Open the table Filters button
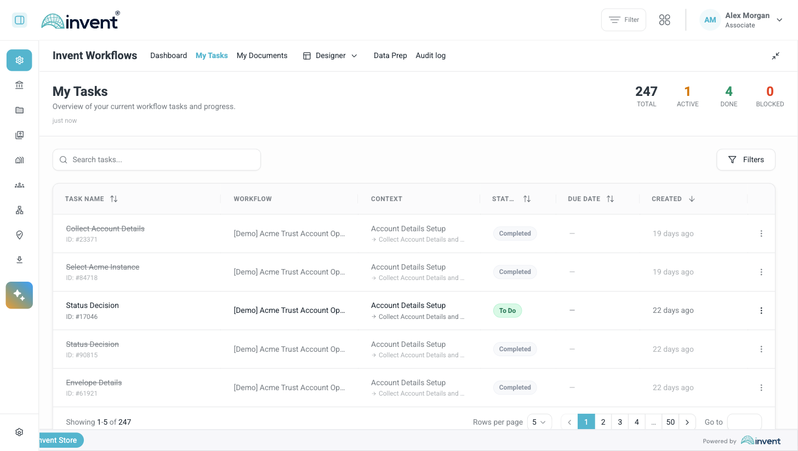The width and height of the screenshot is (798, 451). [746, 159]
